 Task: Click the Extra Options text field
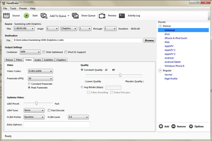coord(57,124)
